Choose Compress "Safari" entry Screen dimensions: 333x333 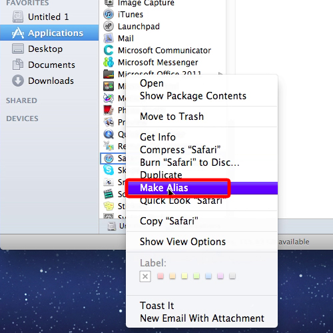pos(202,150)
